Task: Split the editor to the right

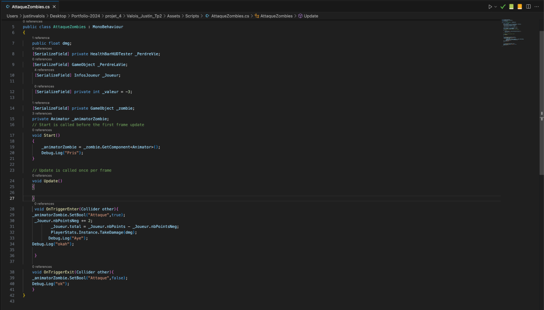Action: (528, 7)
